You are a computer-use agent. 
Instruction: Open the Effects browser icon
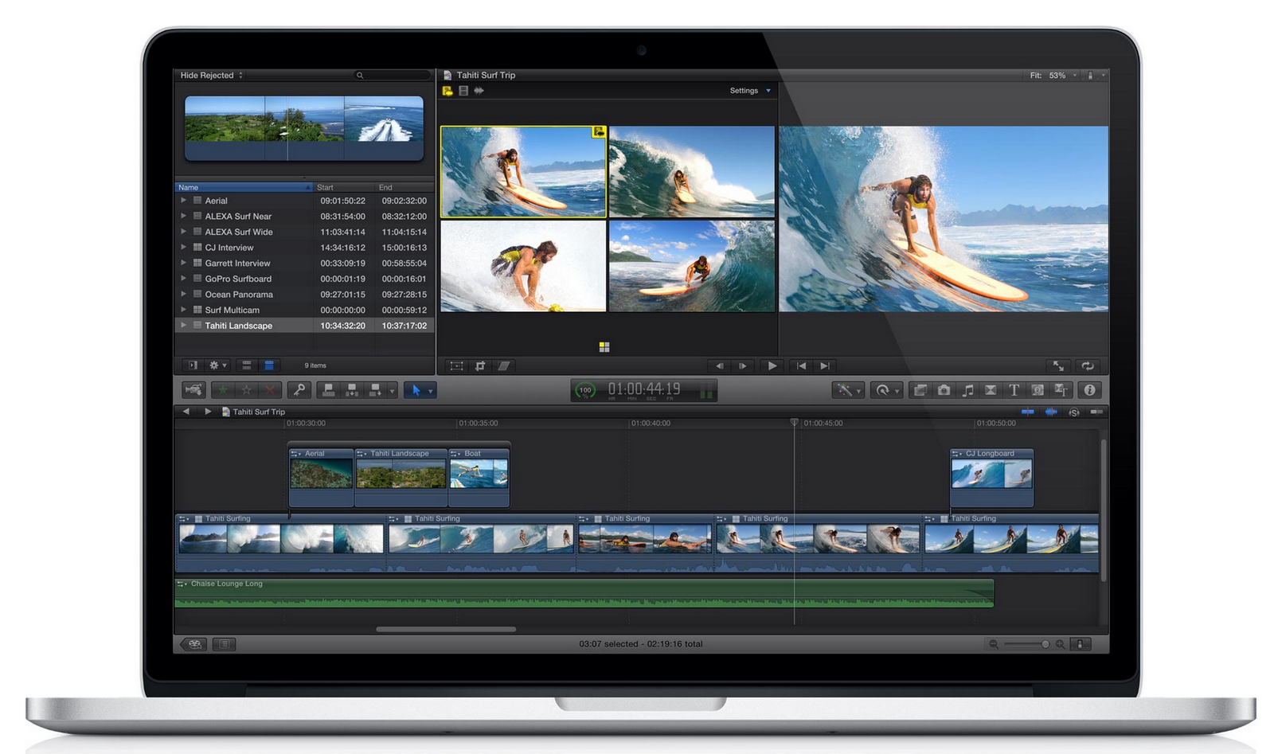[x=920, y=390]
